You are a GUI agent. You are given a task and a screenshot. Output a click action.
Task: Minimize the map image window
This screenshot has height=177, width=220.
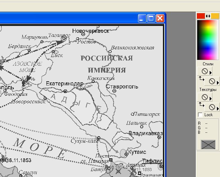tap(142, 18)
